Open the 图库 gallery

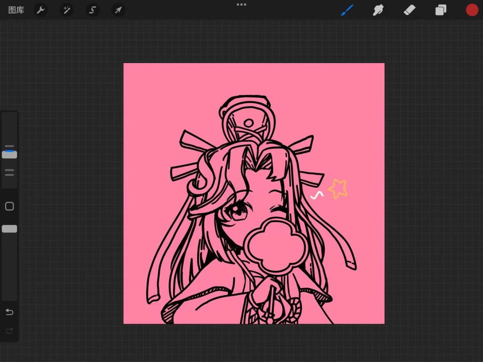coord(16,10)
